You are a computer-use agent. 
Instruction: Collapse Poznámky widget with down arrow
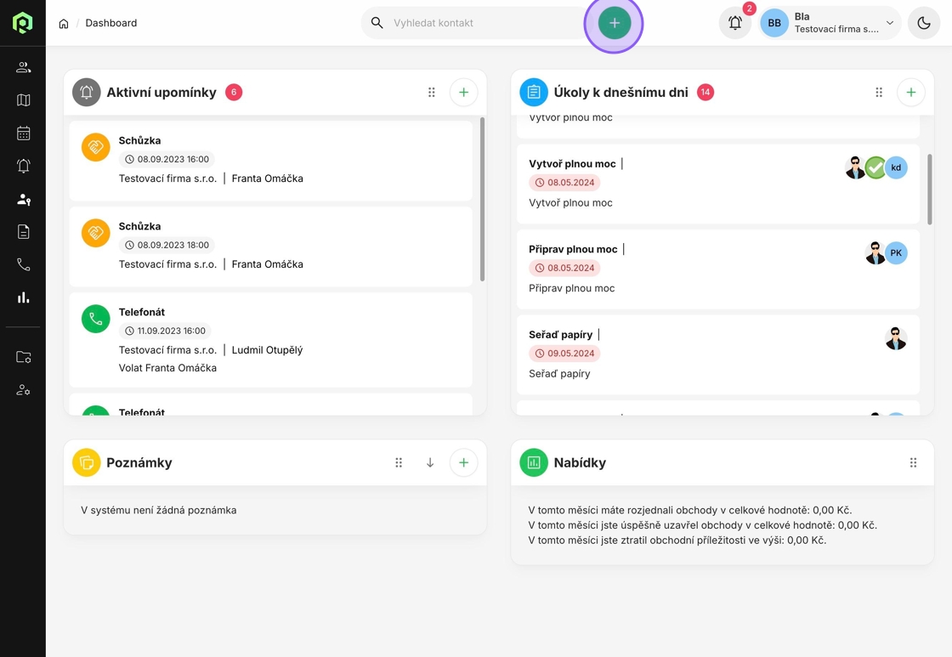pyautogui.click(x=430, y=462)
